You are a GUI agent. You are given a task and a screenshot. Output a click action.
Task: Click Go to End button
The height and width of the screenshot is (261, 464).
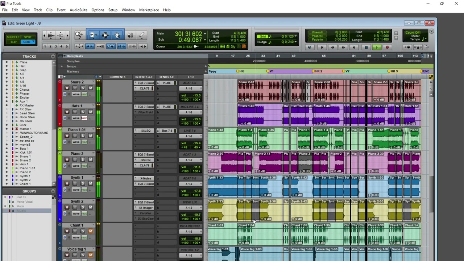tap(354, 47)
